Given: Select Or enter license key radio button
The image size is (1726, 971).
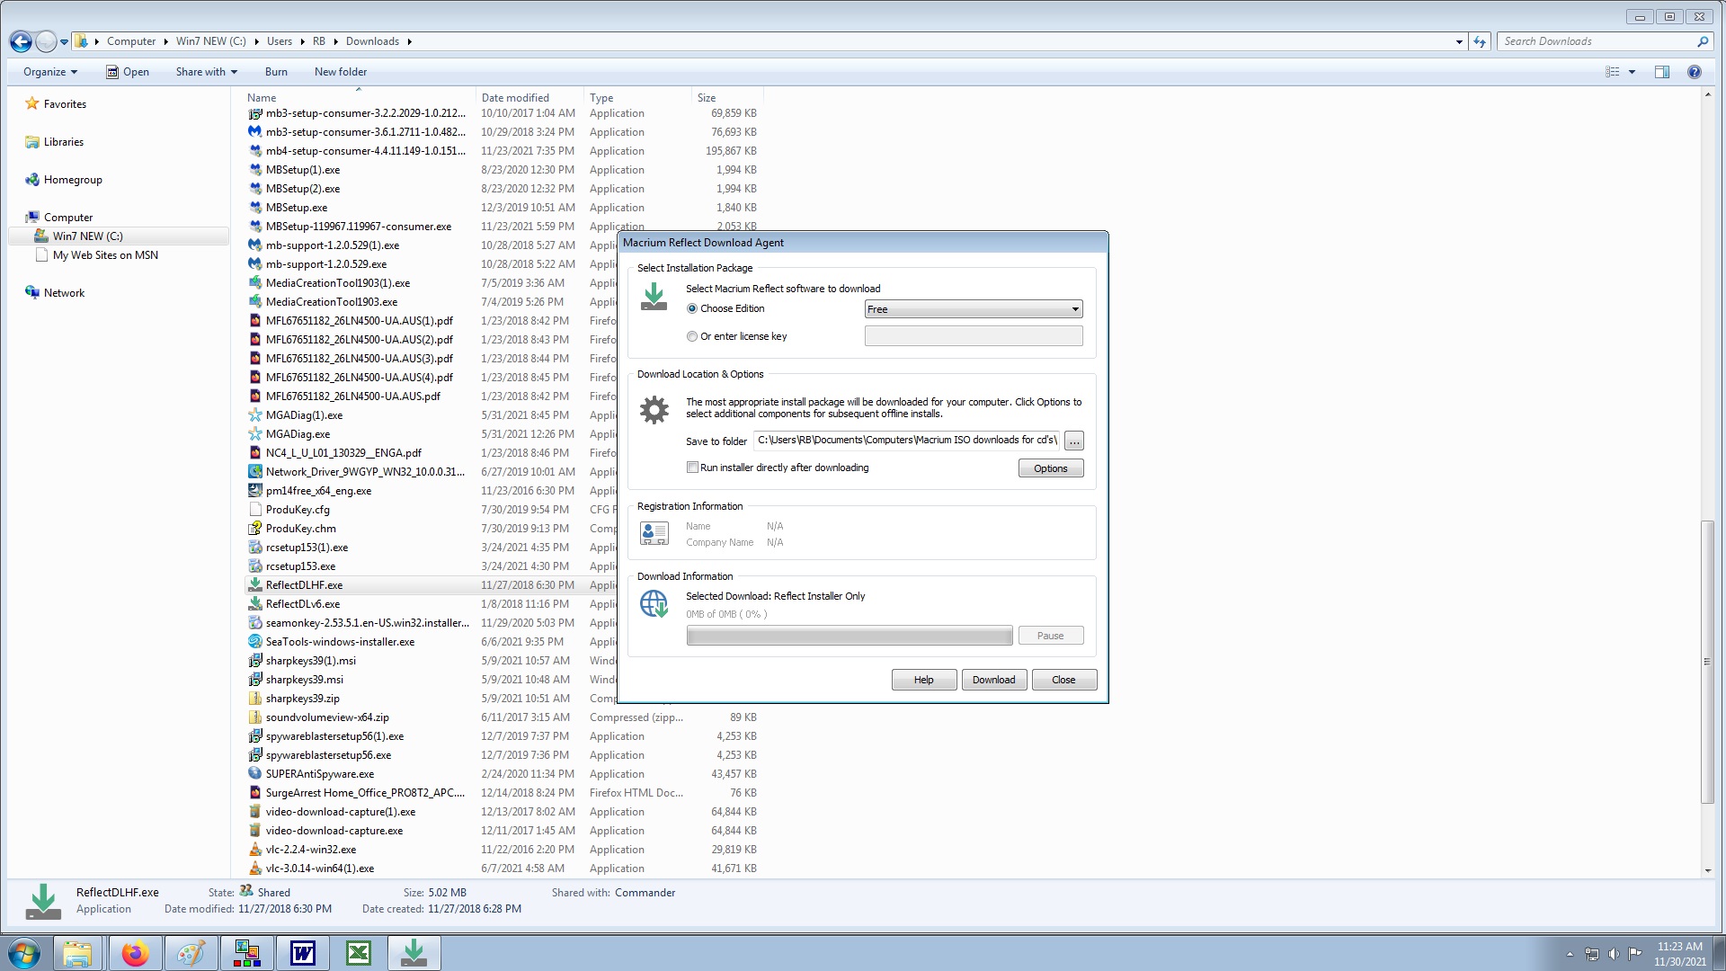Looking at the screenshot, I should pyautogui.click(x=692, y=336).
